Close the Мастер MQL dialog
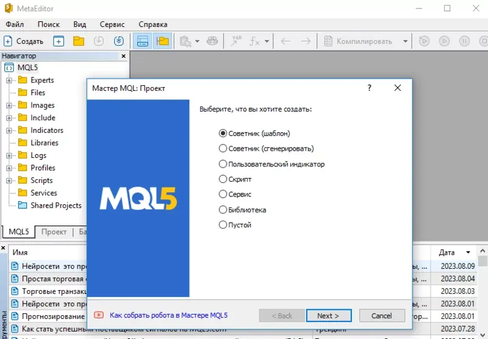This screenshot has height=339, width=488. 398,88
